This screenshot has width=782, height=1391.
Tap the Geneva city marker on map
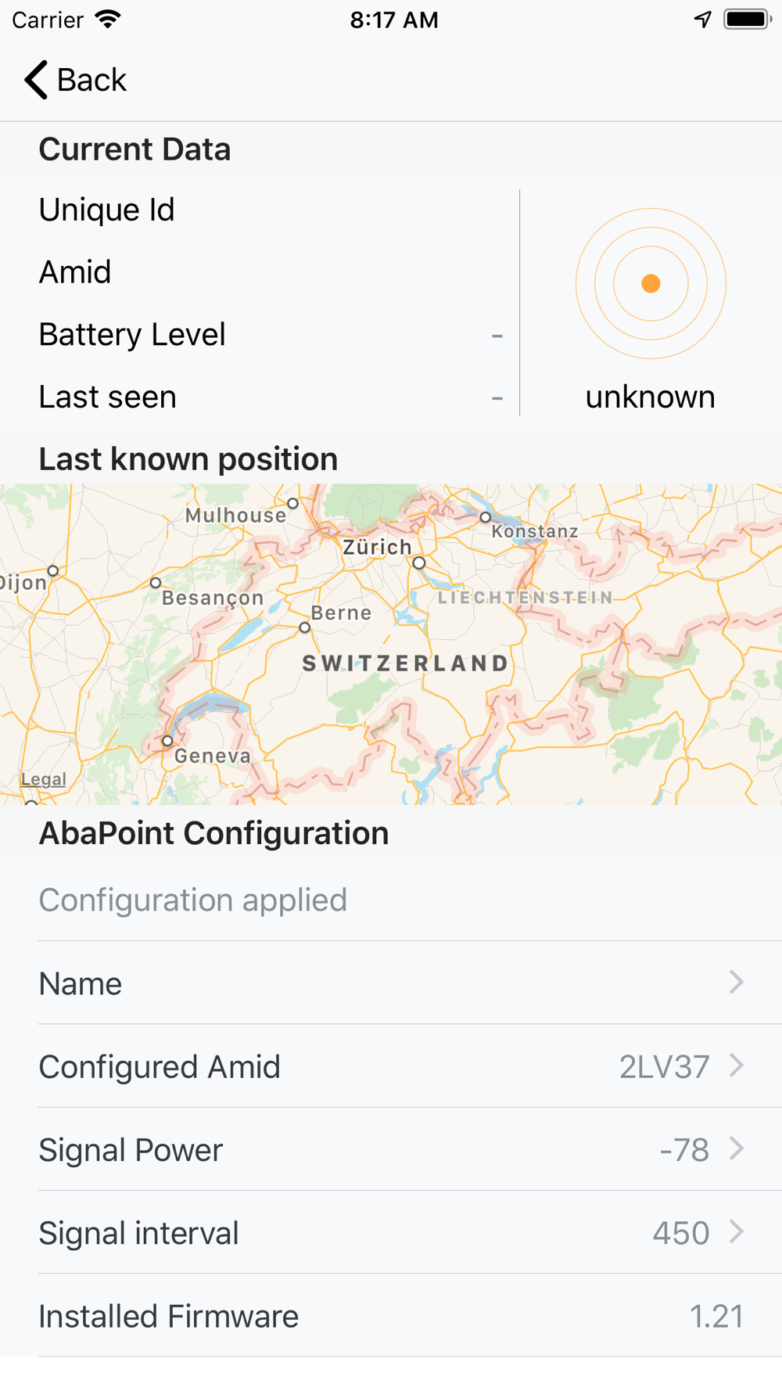[x=167, y=740]
